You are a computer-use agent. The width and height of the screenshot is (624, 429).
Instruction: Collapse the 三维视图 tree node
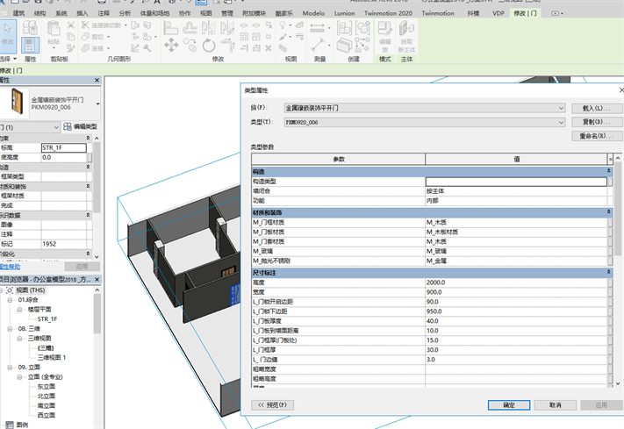click(19, 339)
